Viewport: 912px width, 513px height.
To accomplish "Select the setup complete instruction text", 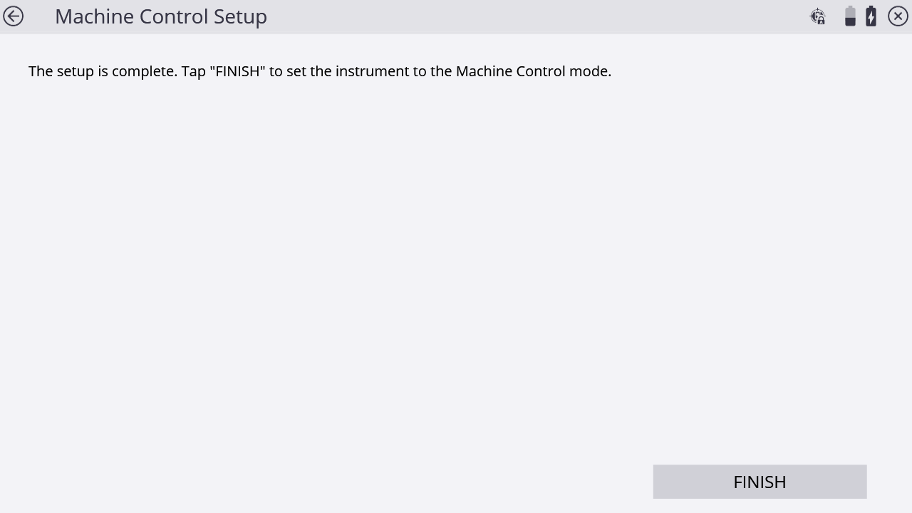I will tap(320, 71).
